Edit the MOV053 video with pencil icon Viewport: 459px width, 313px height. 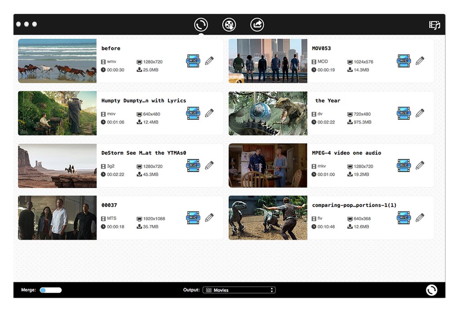(x=420, y=61)
